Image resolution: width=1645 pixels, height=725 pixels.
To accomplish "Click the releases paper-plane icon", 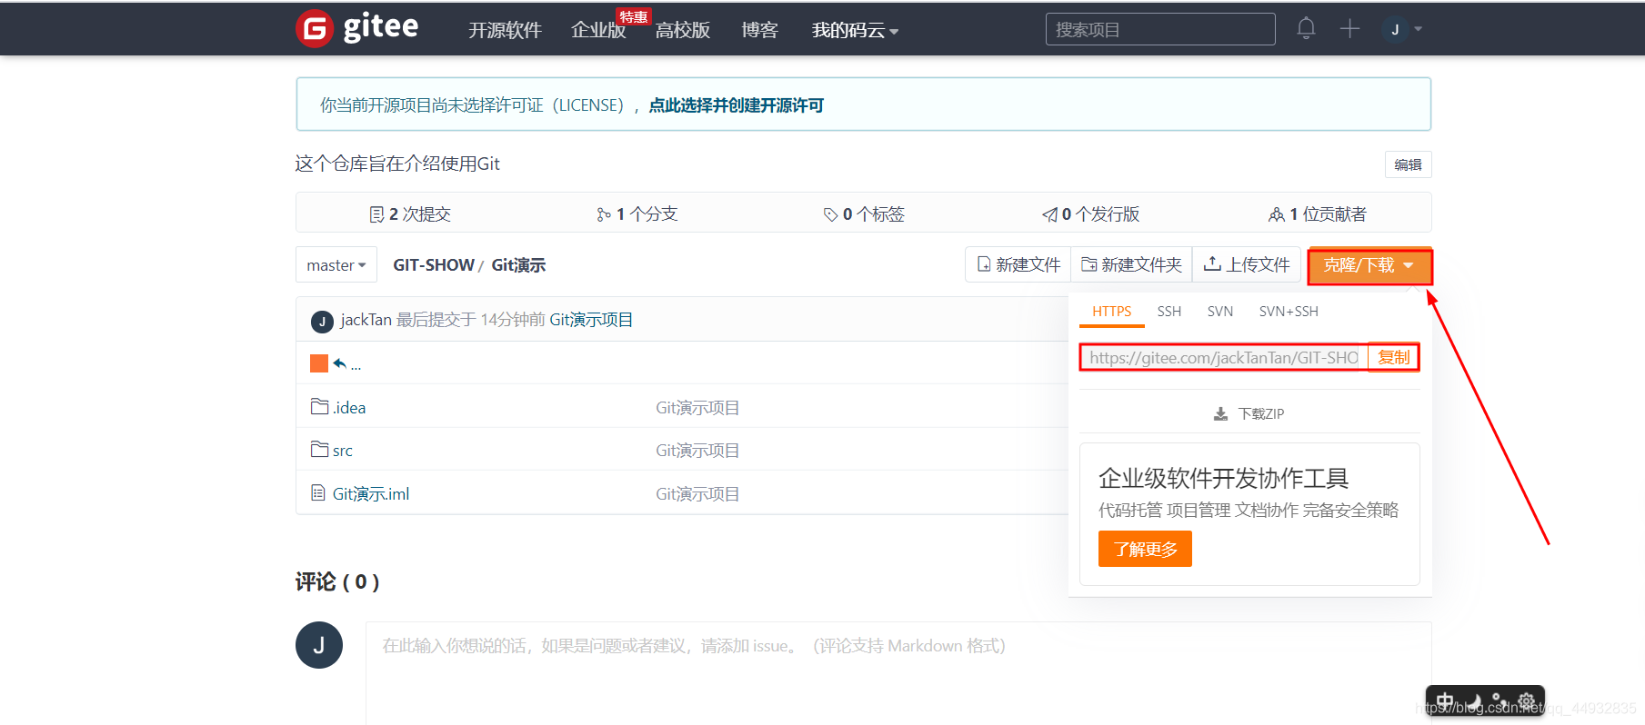I will [x=1049, y=214].
